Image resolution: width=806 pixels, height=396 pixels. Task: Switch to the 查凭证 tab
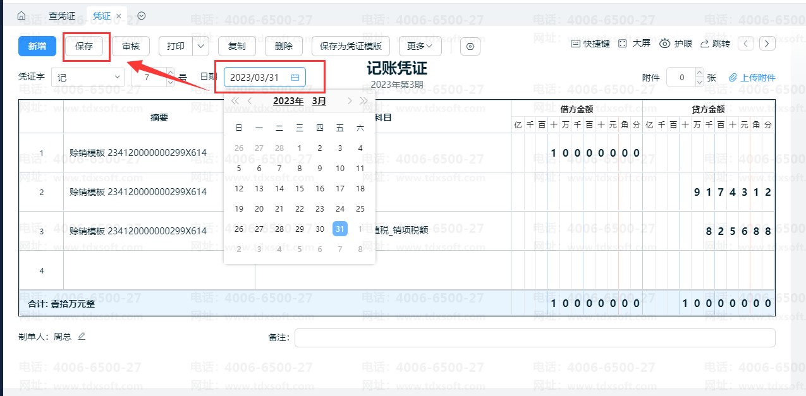(61, 15)
